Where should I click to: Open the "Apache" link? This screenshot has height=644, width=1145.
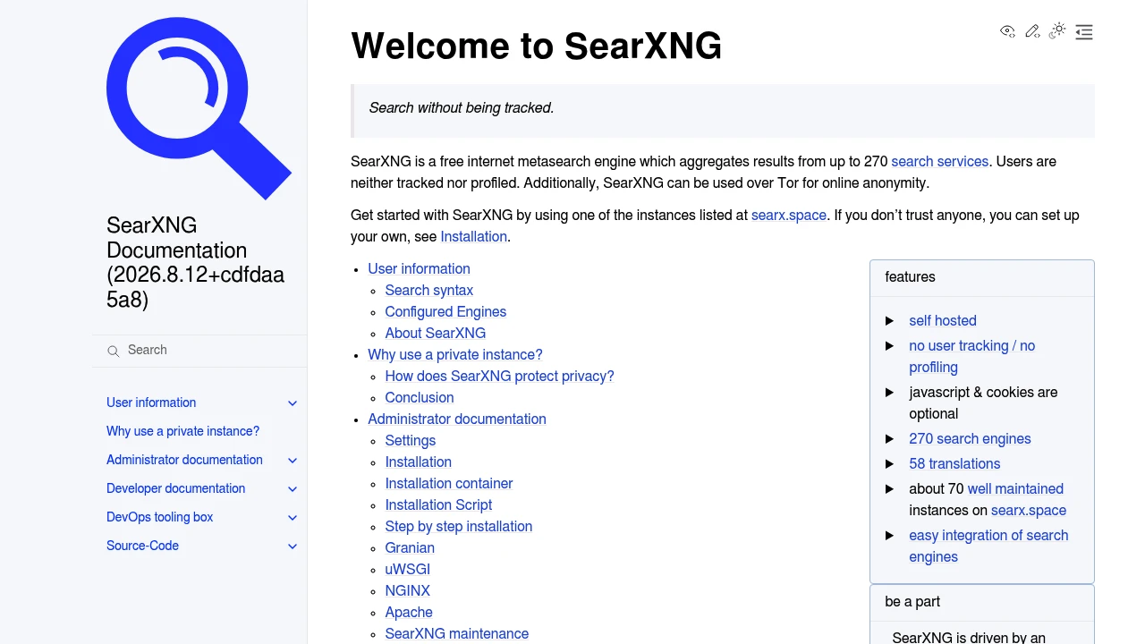[408, 613]
